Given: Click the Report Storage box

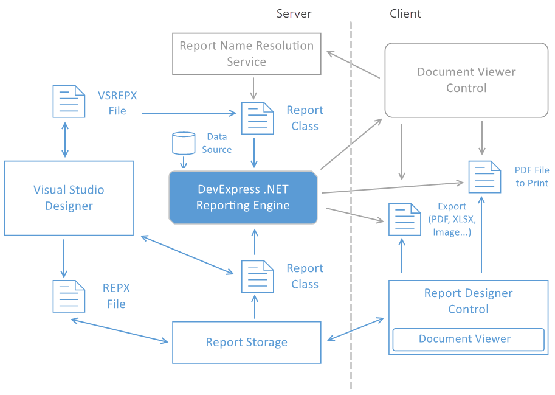Looking at the screenshot, I should click(x=247, y=342).
